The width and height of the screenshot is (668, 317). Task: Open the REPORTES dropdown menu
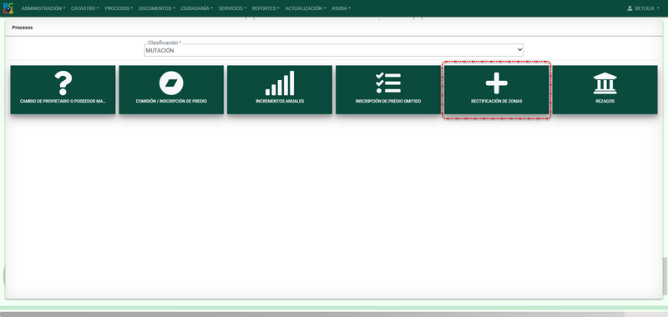(266, 8)
